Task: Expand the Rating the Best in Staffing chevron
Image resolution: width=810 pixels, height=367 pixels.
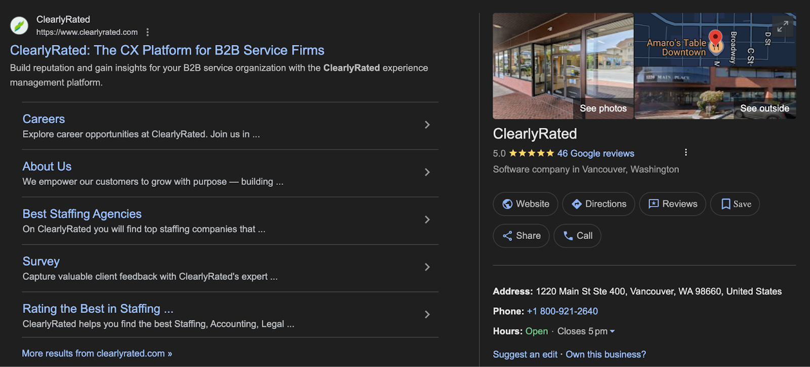Action: (427, 314)
